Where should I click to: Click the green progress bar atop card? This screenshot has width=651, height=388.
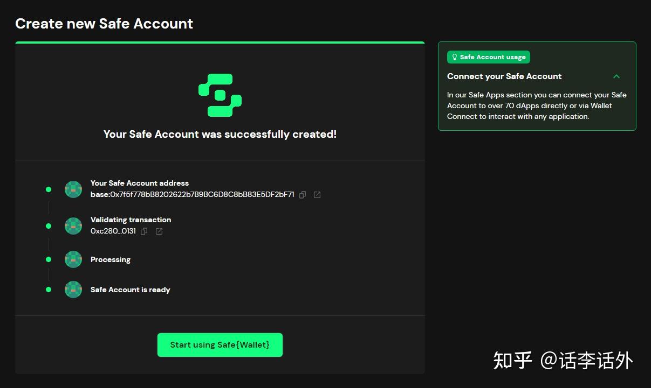coord(220,43)
